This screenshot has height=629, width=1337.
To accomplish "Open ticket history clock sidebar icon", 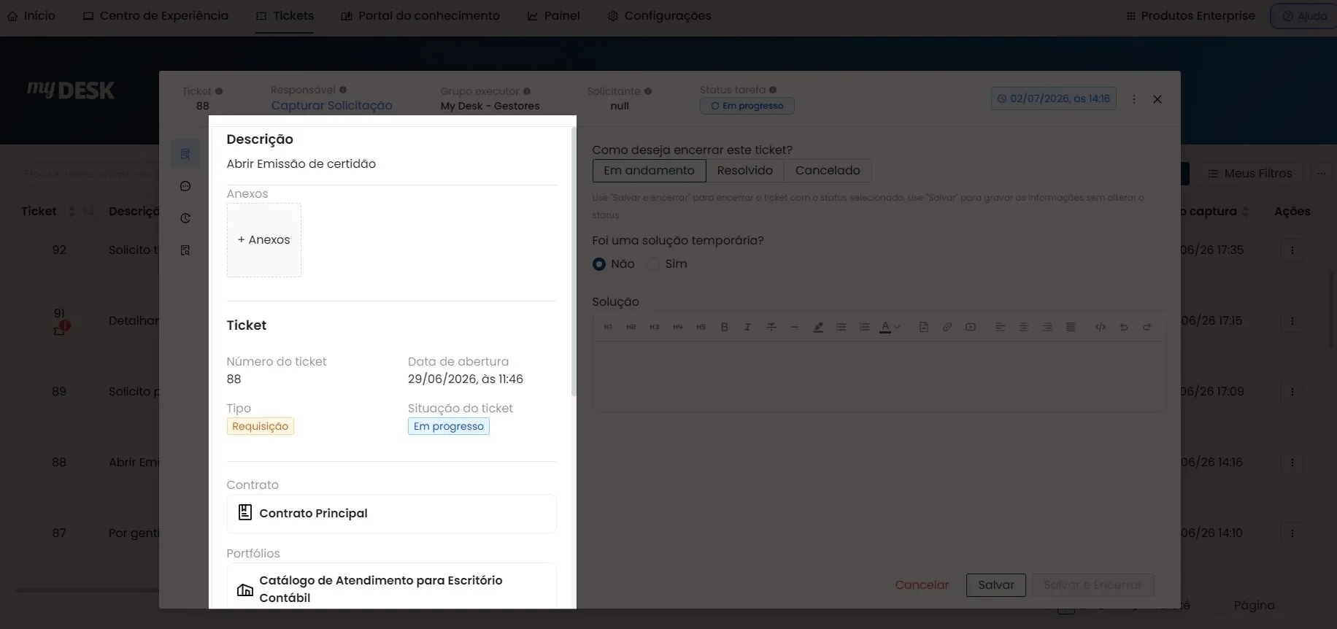I will (x=185, y=218).
